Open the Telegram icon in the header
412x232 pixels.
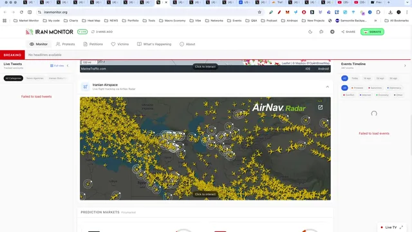[332, 32]
